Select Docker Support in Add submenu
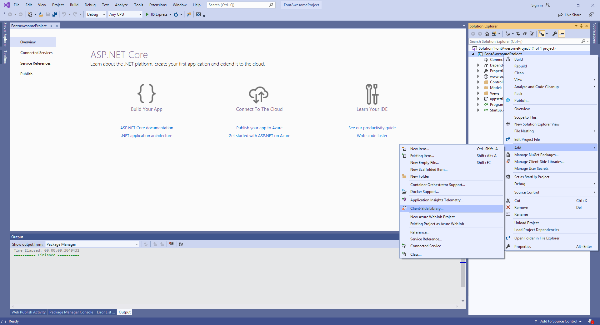The image size is (600, 325). coord(452,192)
